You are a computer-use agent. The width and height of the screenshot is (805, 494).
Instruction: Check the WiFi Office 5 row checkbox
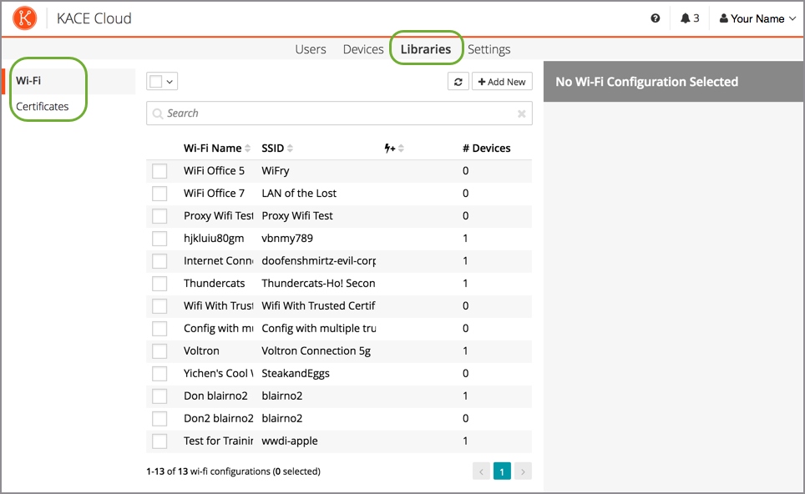pyautogui.click(x=159, y=171)
